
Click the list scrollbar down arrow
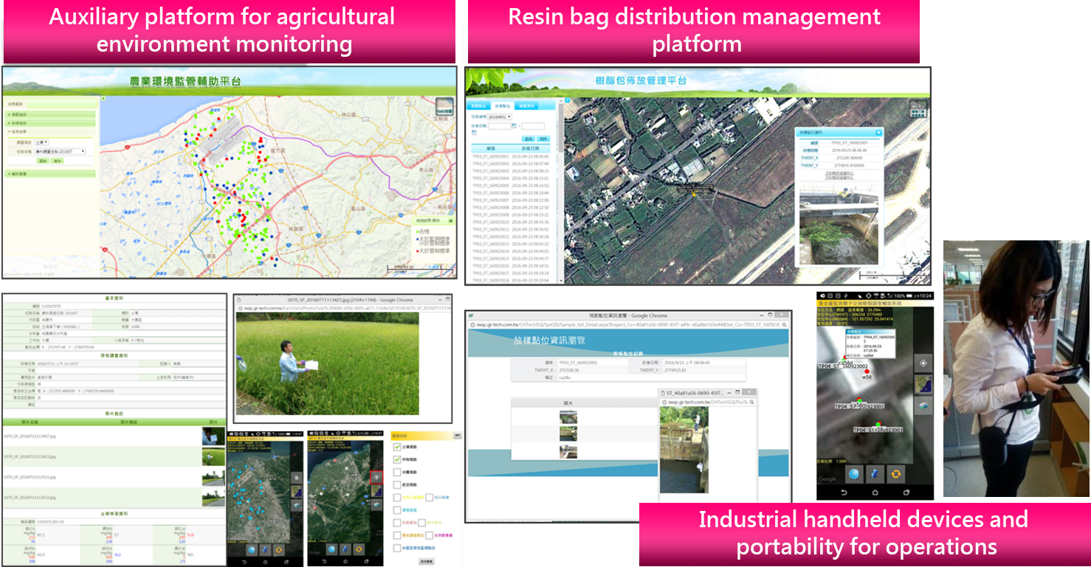click(561, 281)
